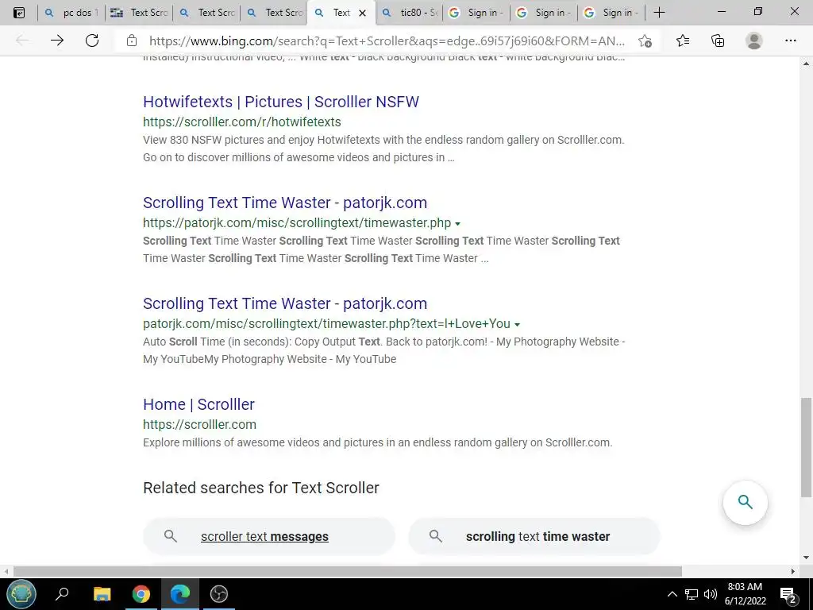Add this page to favorites star
The width and height of the screenshot is (813, 610).
point(645,41)
